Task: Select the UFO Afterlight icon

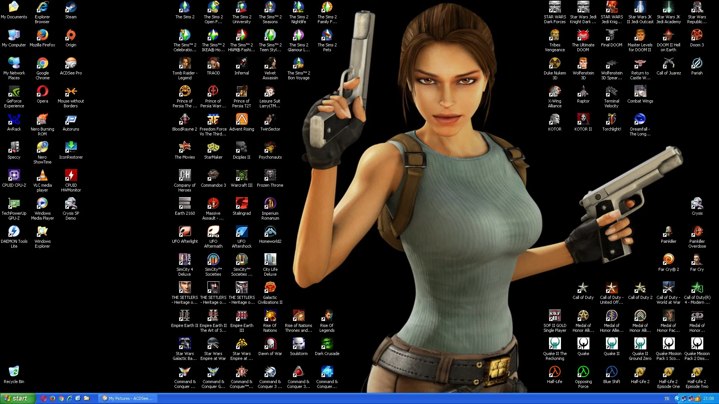Action: point(185,235)
